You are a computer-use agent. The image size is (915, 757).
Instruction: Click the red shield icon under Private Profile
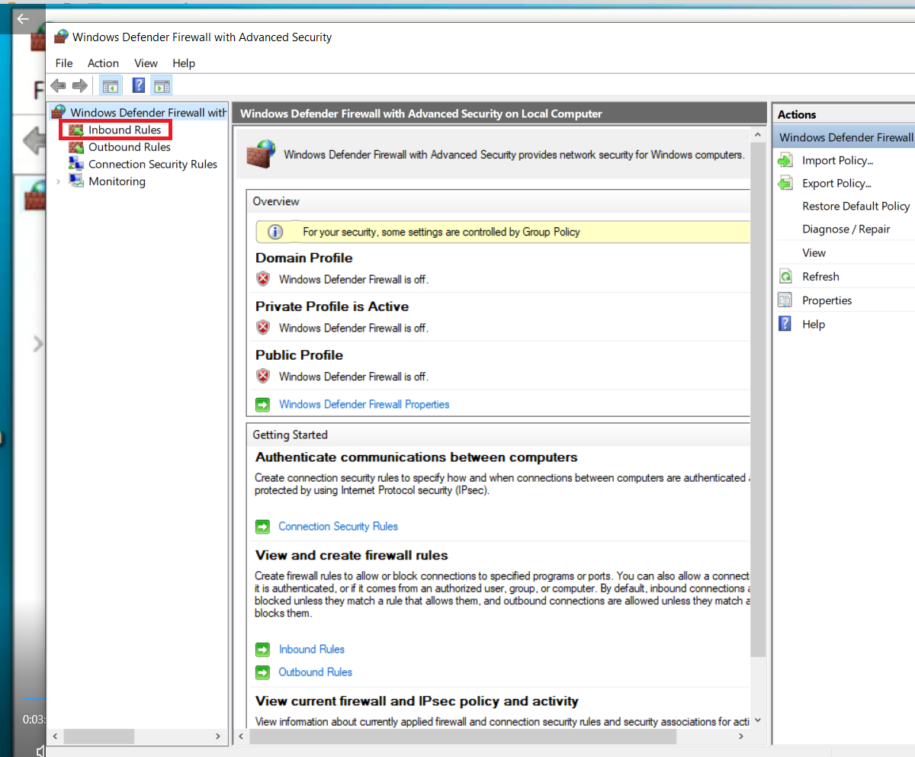263,328
